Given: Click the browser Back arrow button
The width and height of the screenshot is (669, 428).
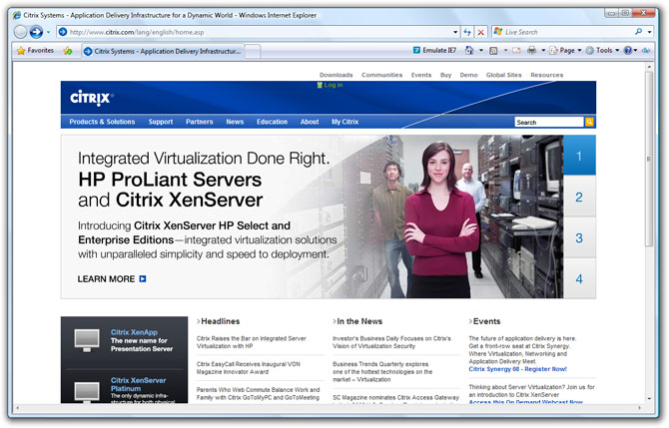Looking at the screenshot, I should [20, 32].
